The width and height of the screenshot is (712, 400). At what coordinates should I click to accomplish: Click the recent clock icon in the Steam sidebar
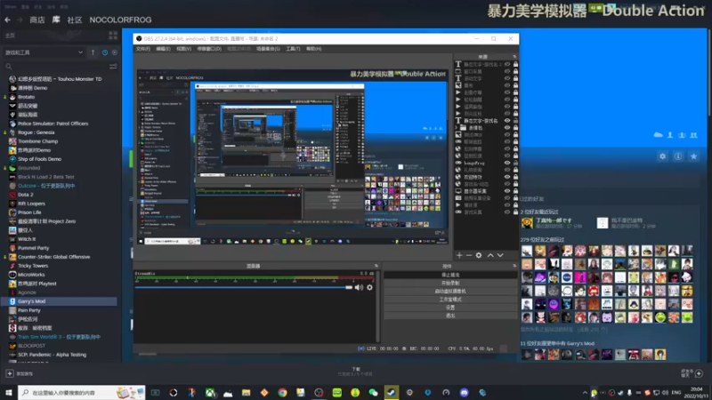pyautogui.click(x=105, y=52)
